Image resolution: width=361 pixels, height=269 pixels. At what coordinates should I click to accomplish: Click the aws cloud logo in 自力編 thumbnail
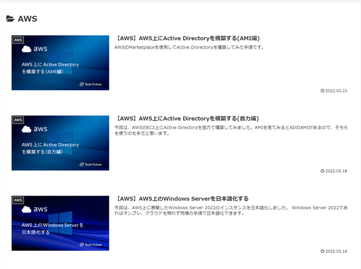pos(34,129)
